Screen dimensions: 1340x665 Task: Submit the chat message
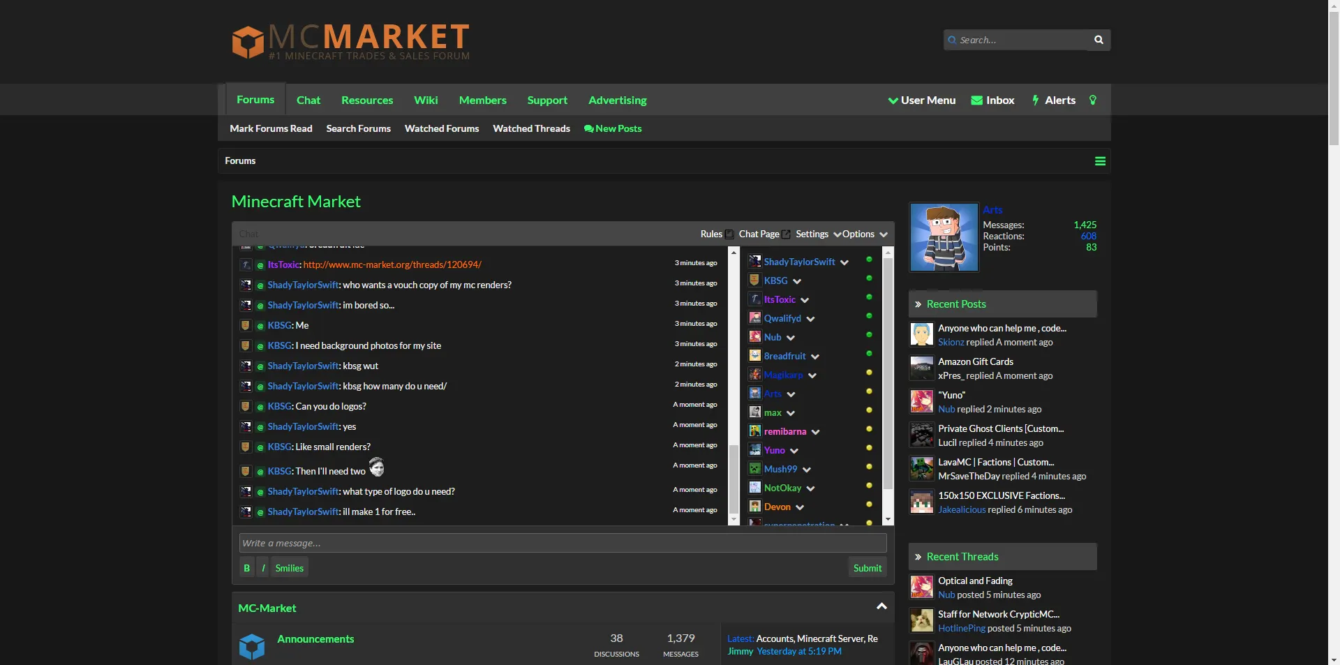[868, 568]
